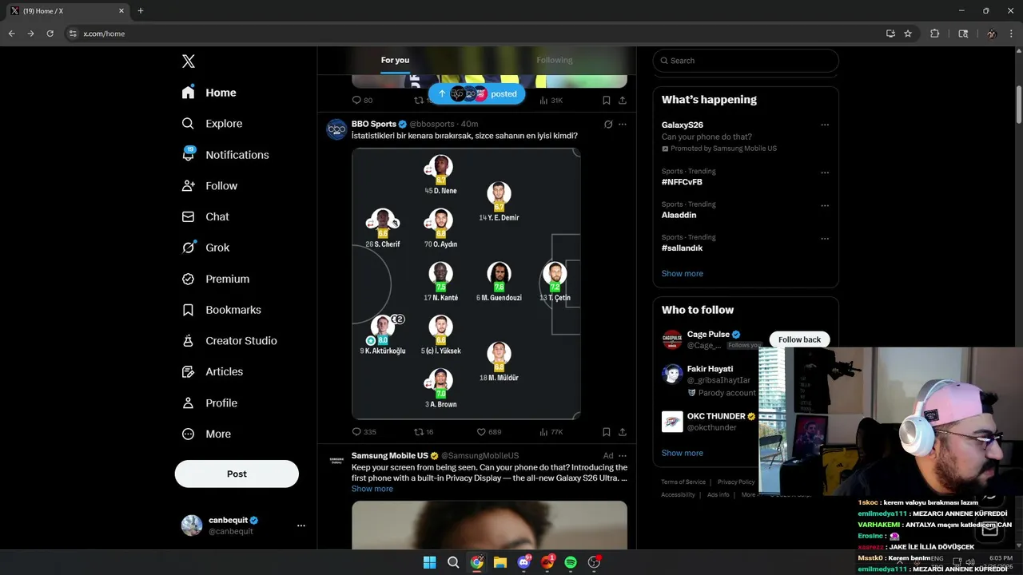Image resolution: width=1023 pixels, height=575 pixels.
Task: Open the browser extensions puzzle icon
Action: pos(934,34)
